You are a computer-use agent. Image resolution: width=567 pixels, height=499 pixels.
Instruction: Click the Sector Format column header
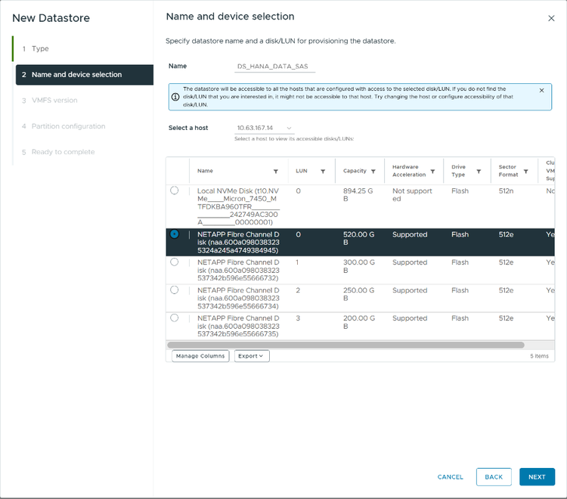(x=509, y=171)
